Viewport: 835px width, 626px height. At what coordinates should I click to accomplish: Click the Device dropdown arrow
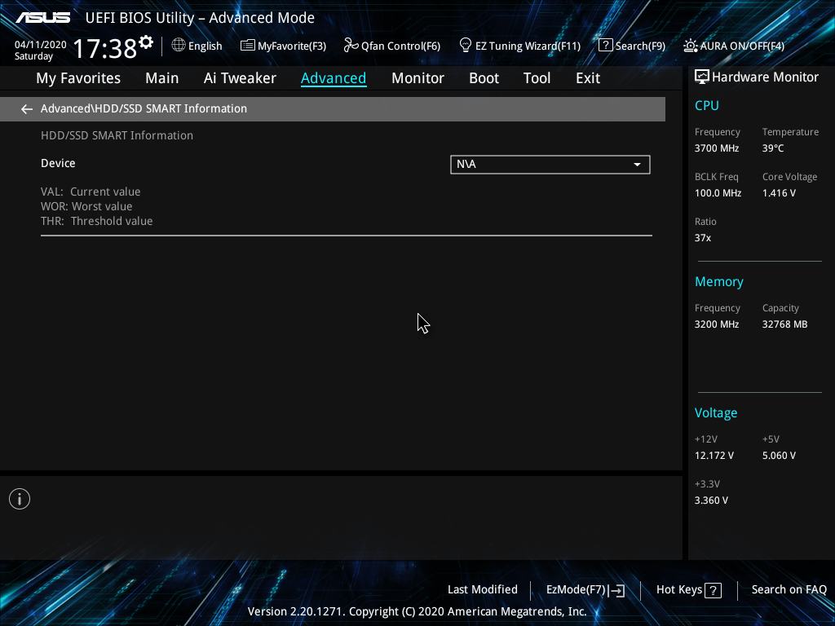[637, 165]
